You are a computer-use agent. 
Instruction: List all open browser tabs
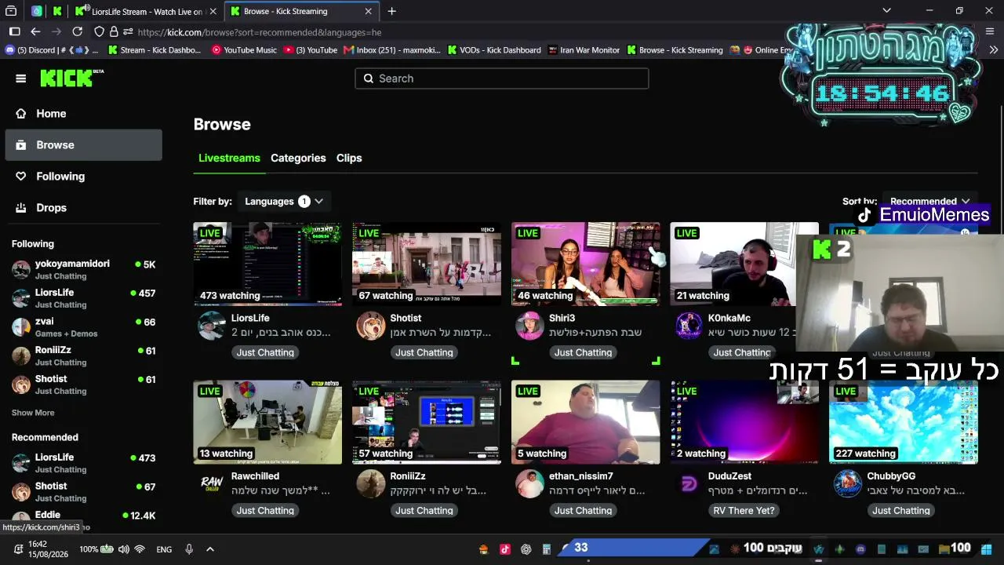tap(886, 11)
